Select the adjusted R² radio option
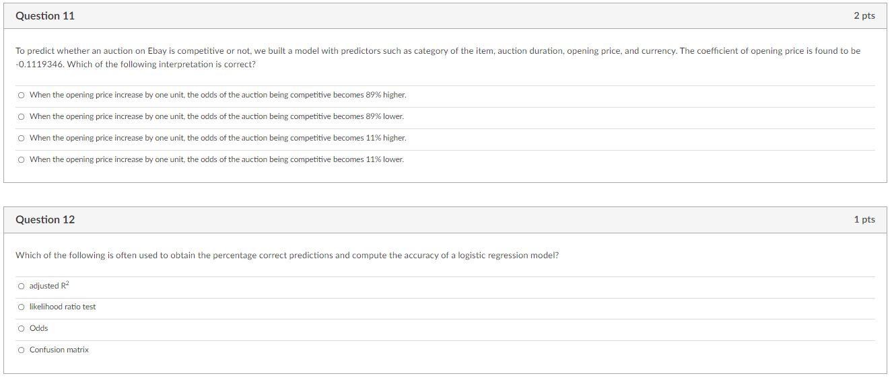This screenshot has height=382, width=892. click(x=22, y=286)
